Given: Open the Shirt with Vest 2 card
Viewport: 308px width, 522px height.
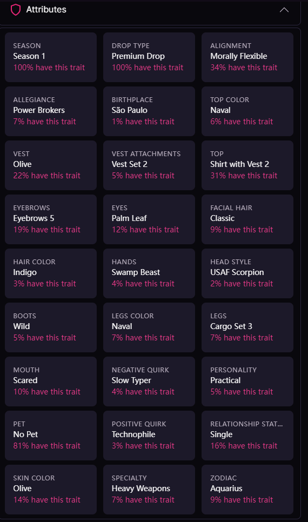Looking at the screenshot, I should (247, 165).
